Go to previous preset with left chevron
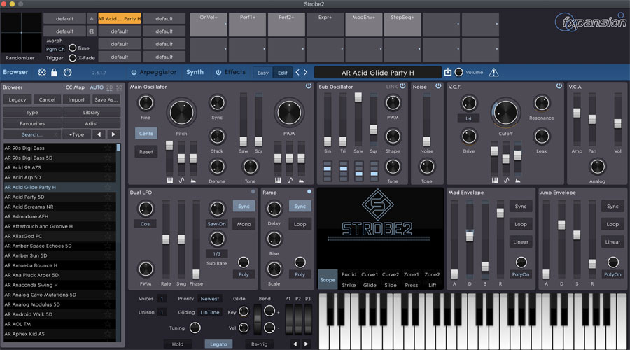Viewport: 630px width, 350px height. pos(297,72)
